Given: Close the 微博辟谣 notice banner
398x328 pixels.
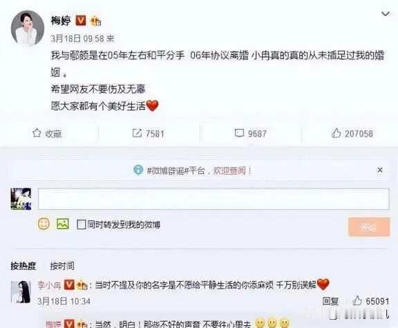Looking at the screenshot, I should [x=380, y=170].
